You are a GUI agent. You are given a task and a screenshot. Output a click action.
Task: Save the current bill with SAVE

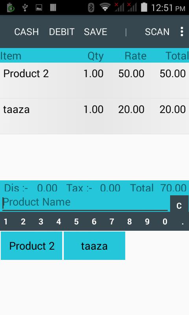coord(95,32)
